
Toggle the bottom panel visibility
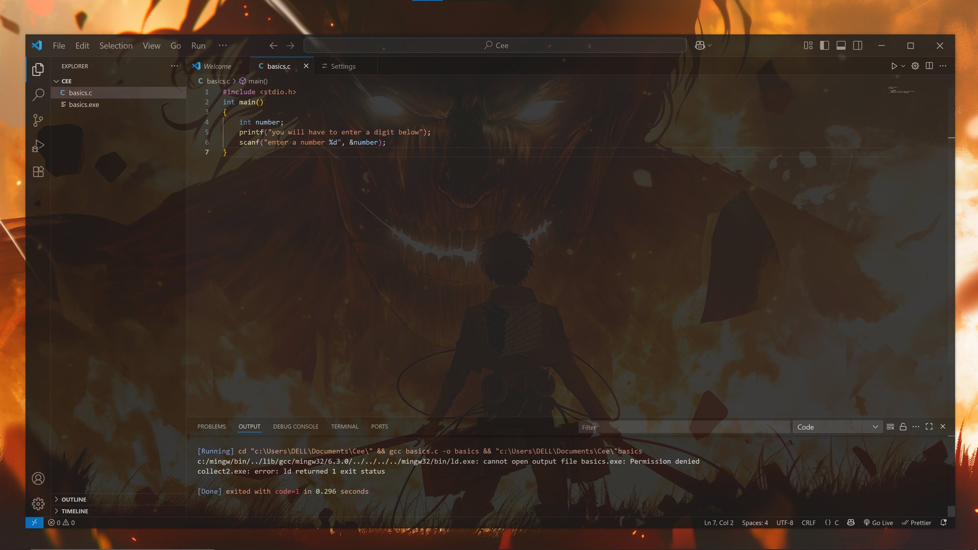841,45
